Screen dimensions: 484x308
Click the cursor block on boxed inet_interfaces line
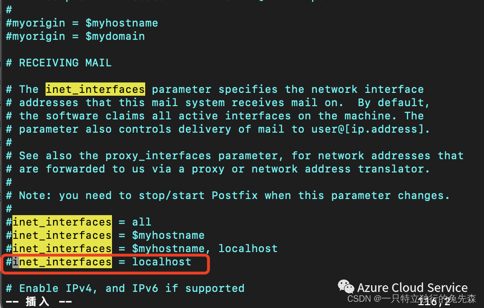(16, 262)
